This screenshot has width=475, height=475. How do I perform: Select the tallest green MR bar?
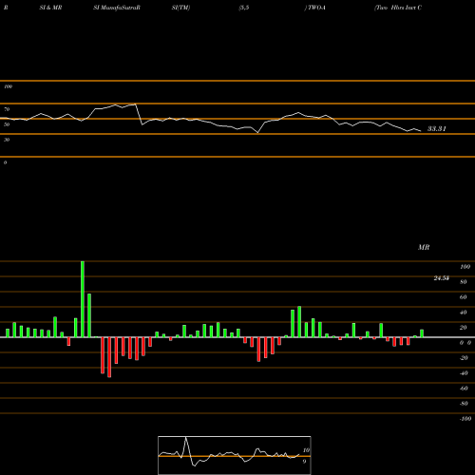83,299
